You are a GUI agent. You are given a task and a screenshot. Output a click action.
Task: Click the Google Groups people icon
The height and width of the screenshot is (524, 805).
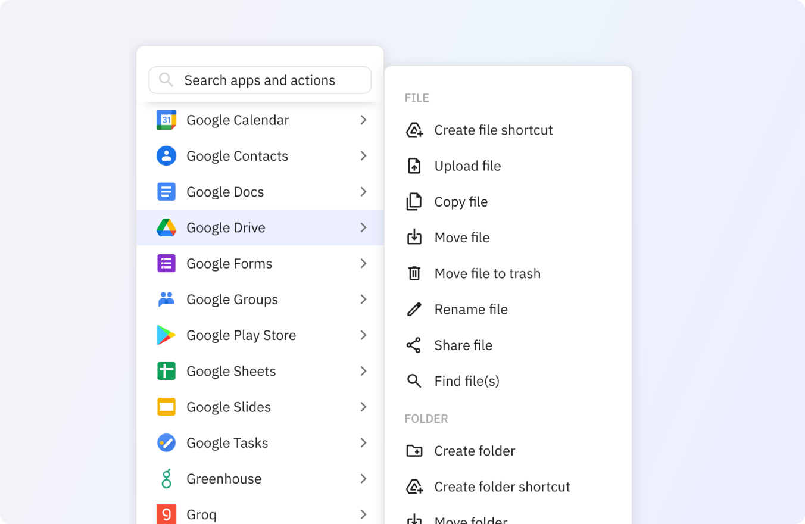click(166, 299)
